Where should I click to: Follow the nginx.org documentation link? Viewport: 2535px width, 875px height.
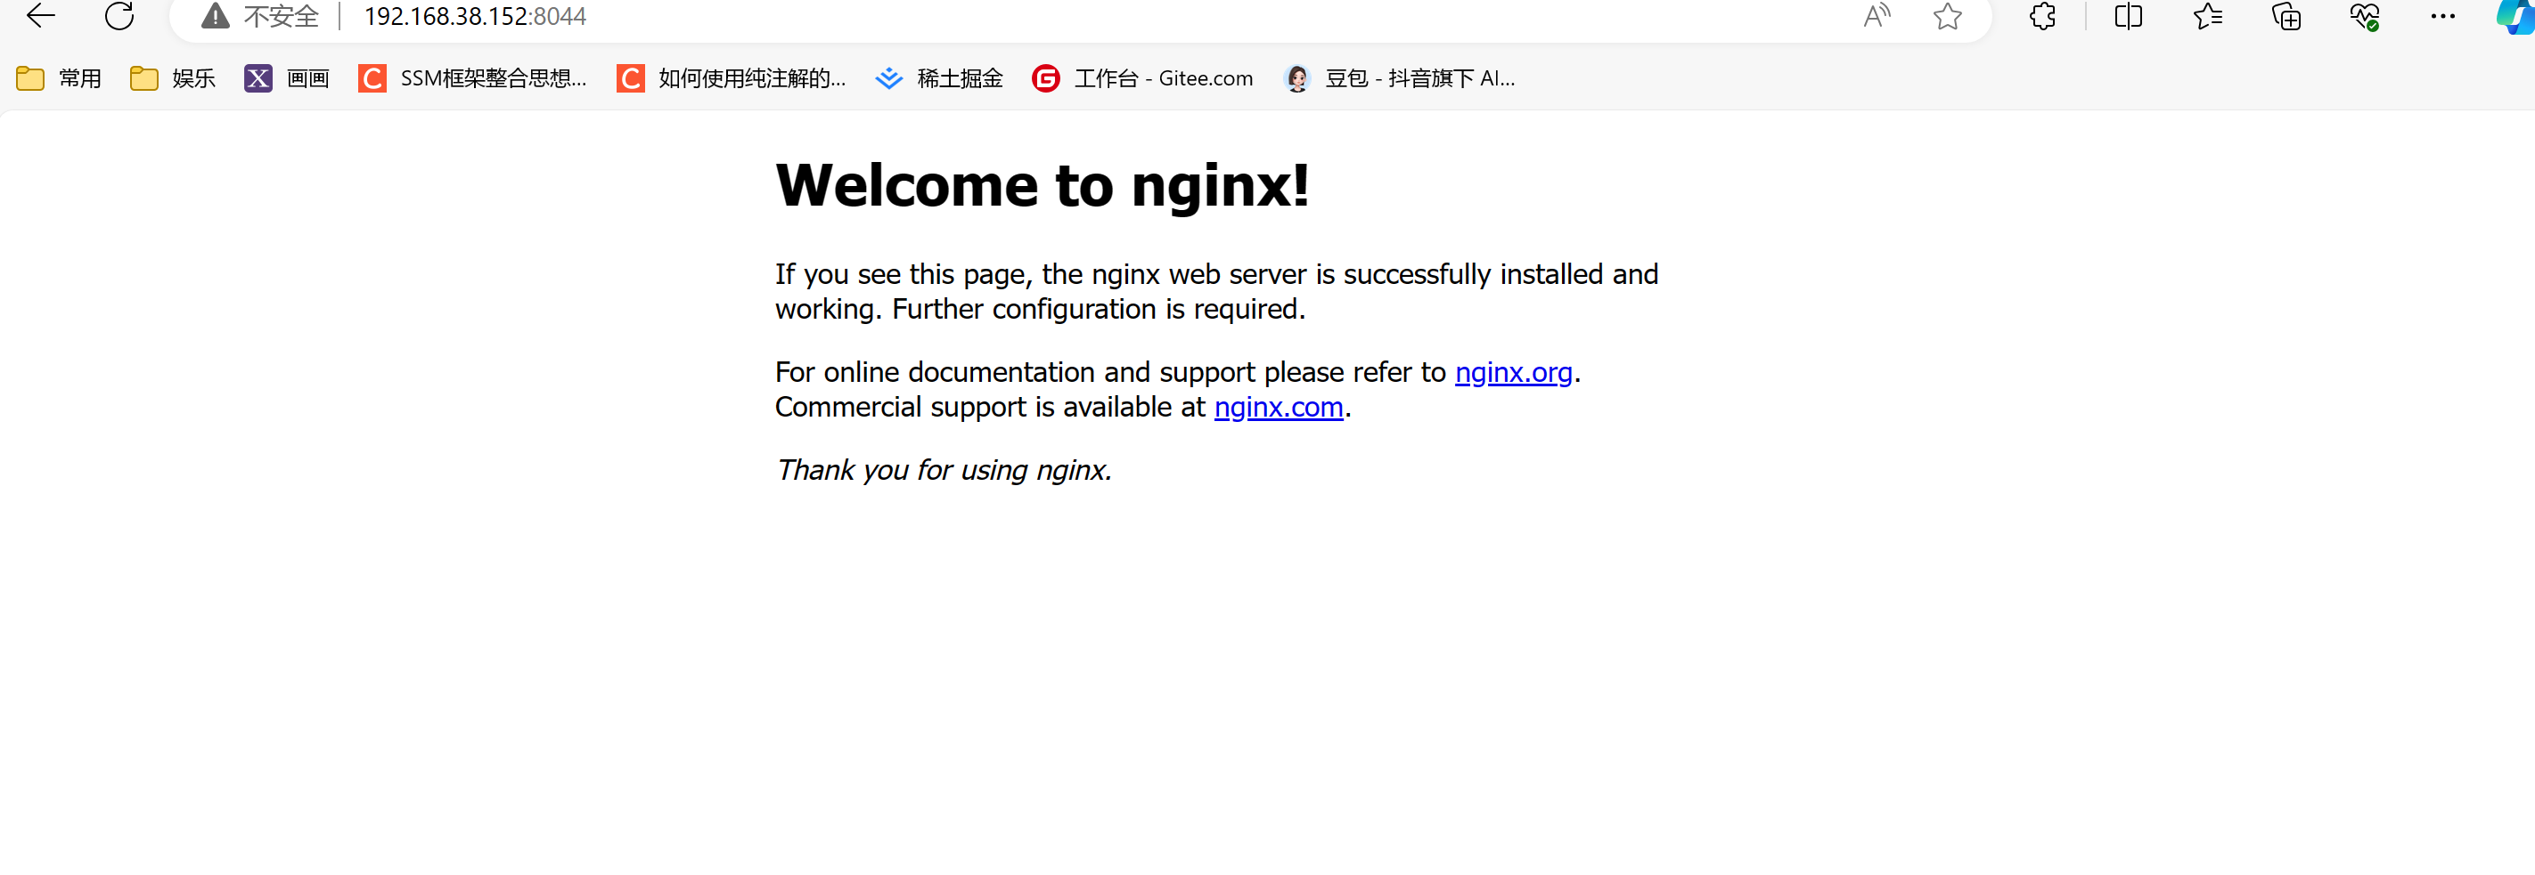point(1514,373)
